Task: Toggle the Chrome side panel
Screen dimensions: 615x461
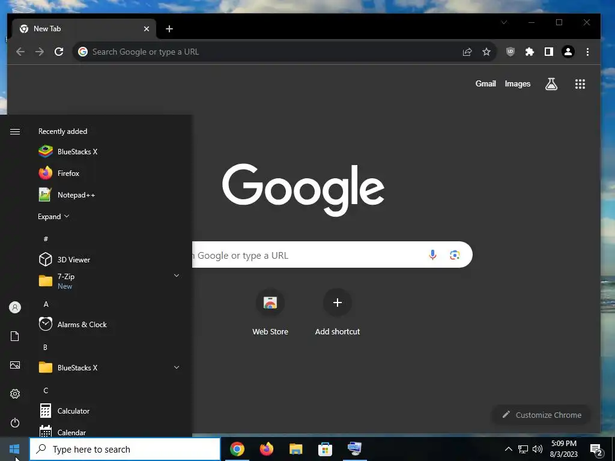Action: point(549,52)
